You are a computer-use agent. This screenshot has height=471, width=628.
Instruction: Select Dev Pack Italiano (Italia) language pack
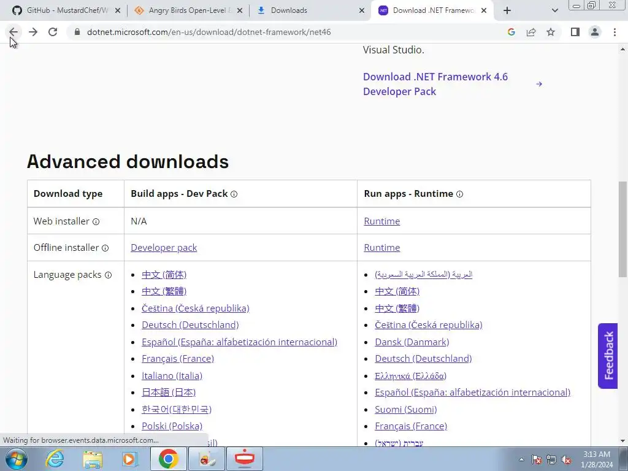click(x=172, y=376)
